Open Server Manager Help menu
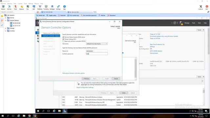The width and height of the screenshot is (210, 118). tap(205, 23)
